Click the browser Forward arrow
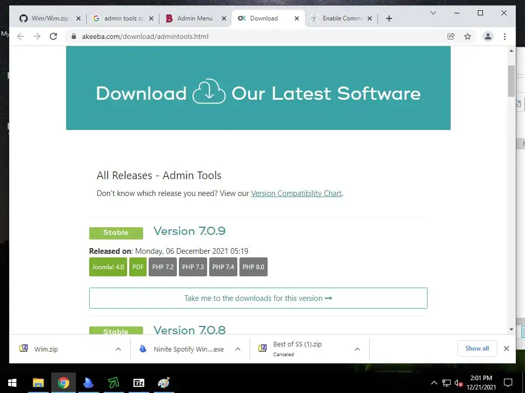525x393 pixels. (x=37, y=36)
